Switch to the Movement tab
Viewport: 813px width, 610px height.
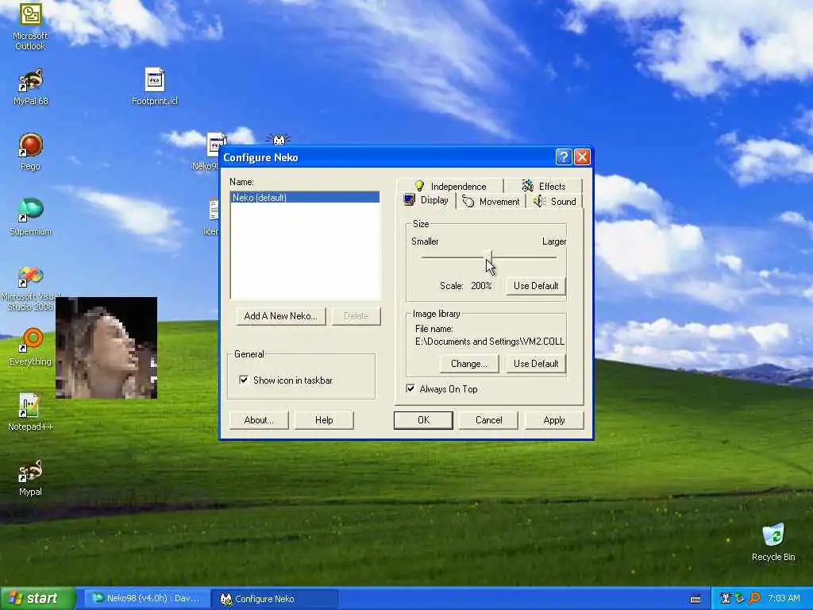point(491,201)
